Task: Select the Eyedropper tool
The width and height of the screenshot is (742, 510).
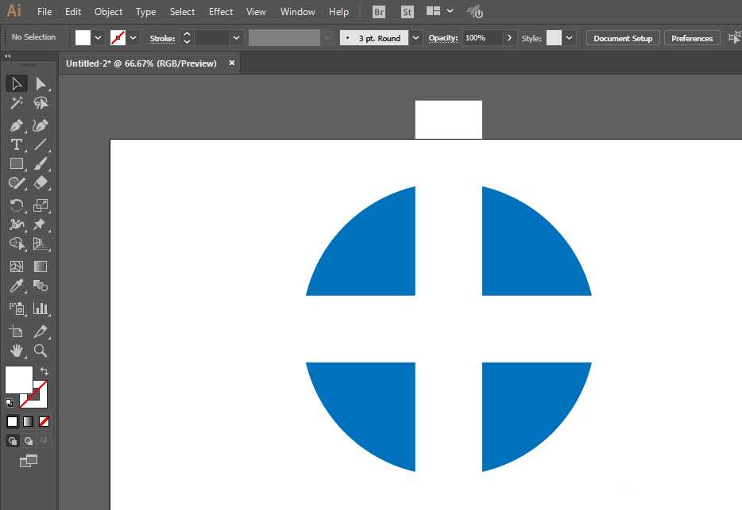Action: tap(16, 286)
